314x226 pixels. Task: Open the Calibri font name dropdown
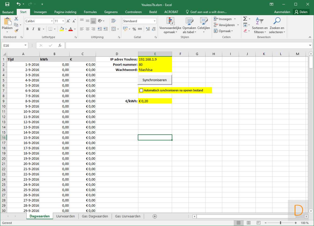click(x=52, y=21)
